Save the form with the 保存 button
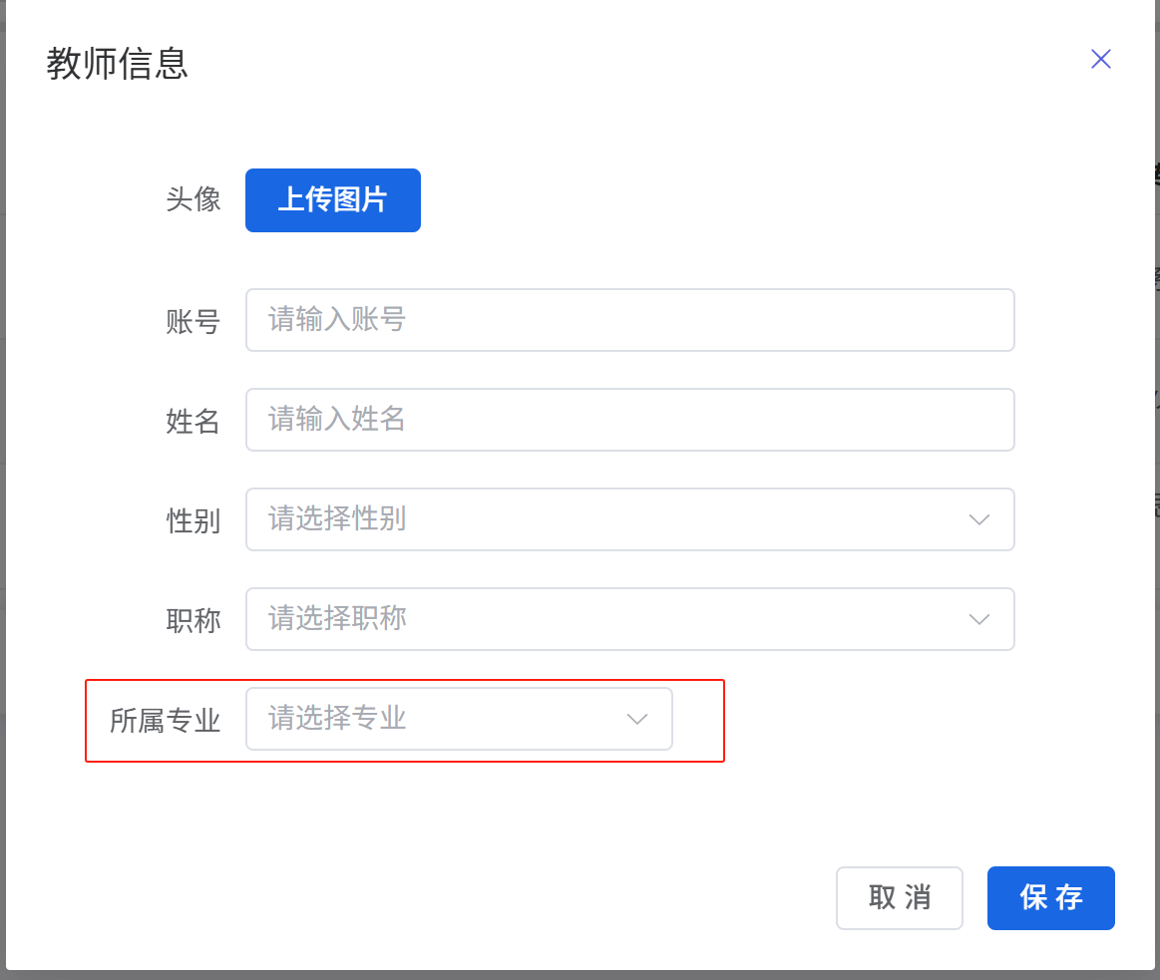Viewport: 1160px width, 980px height. tap(1050, 898)
